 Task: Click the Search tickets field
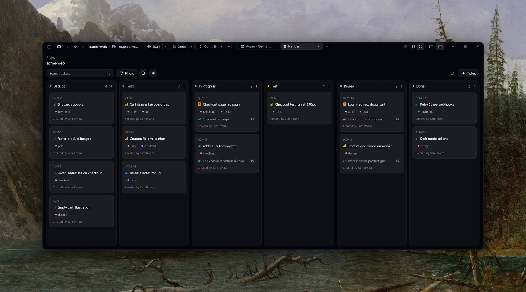pos(80,73)
